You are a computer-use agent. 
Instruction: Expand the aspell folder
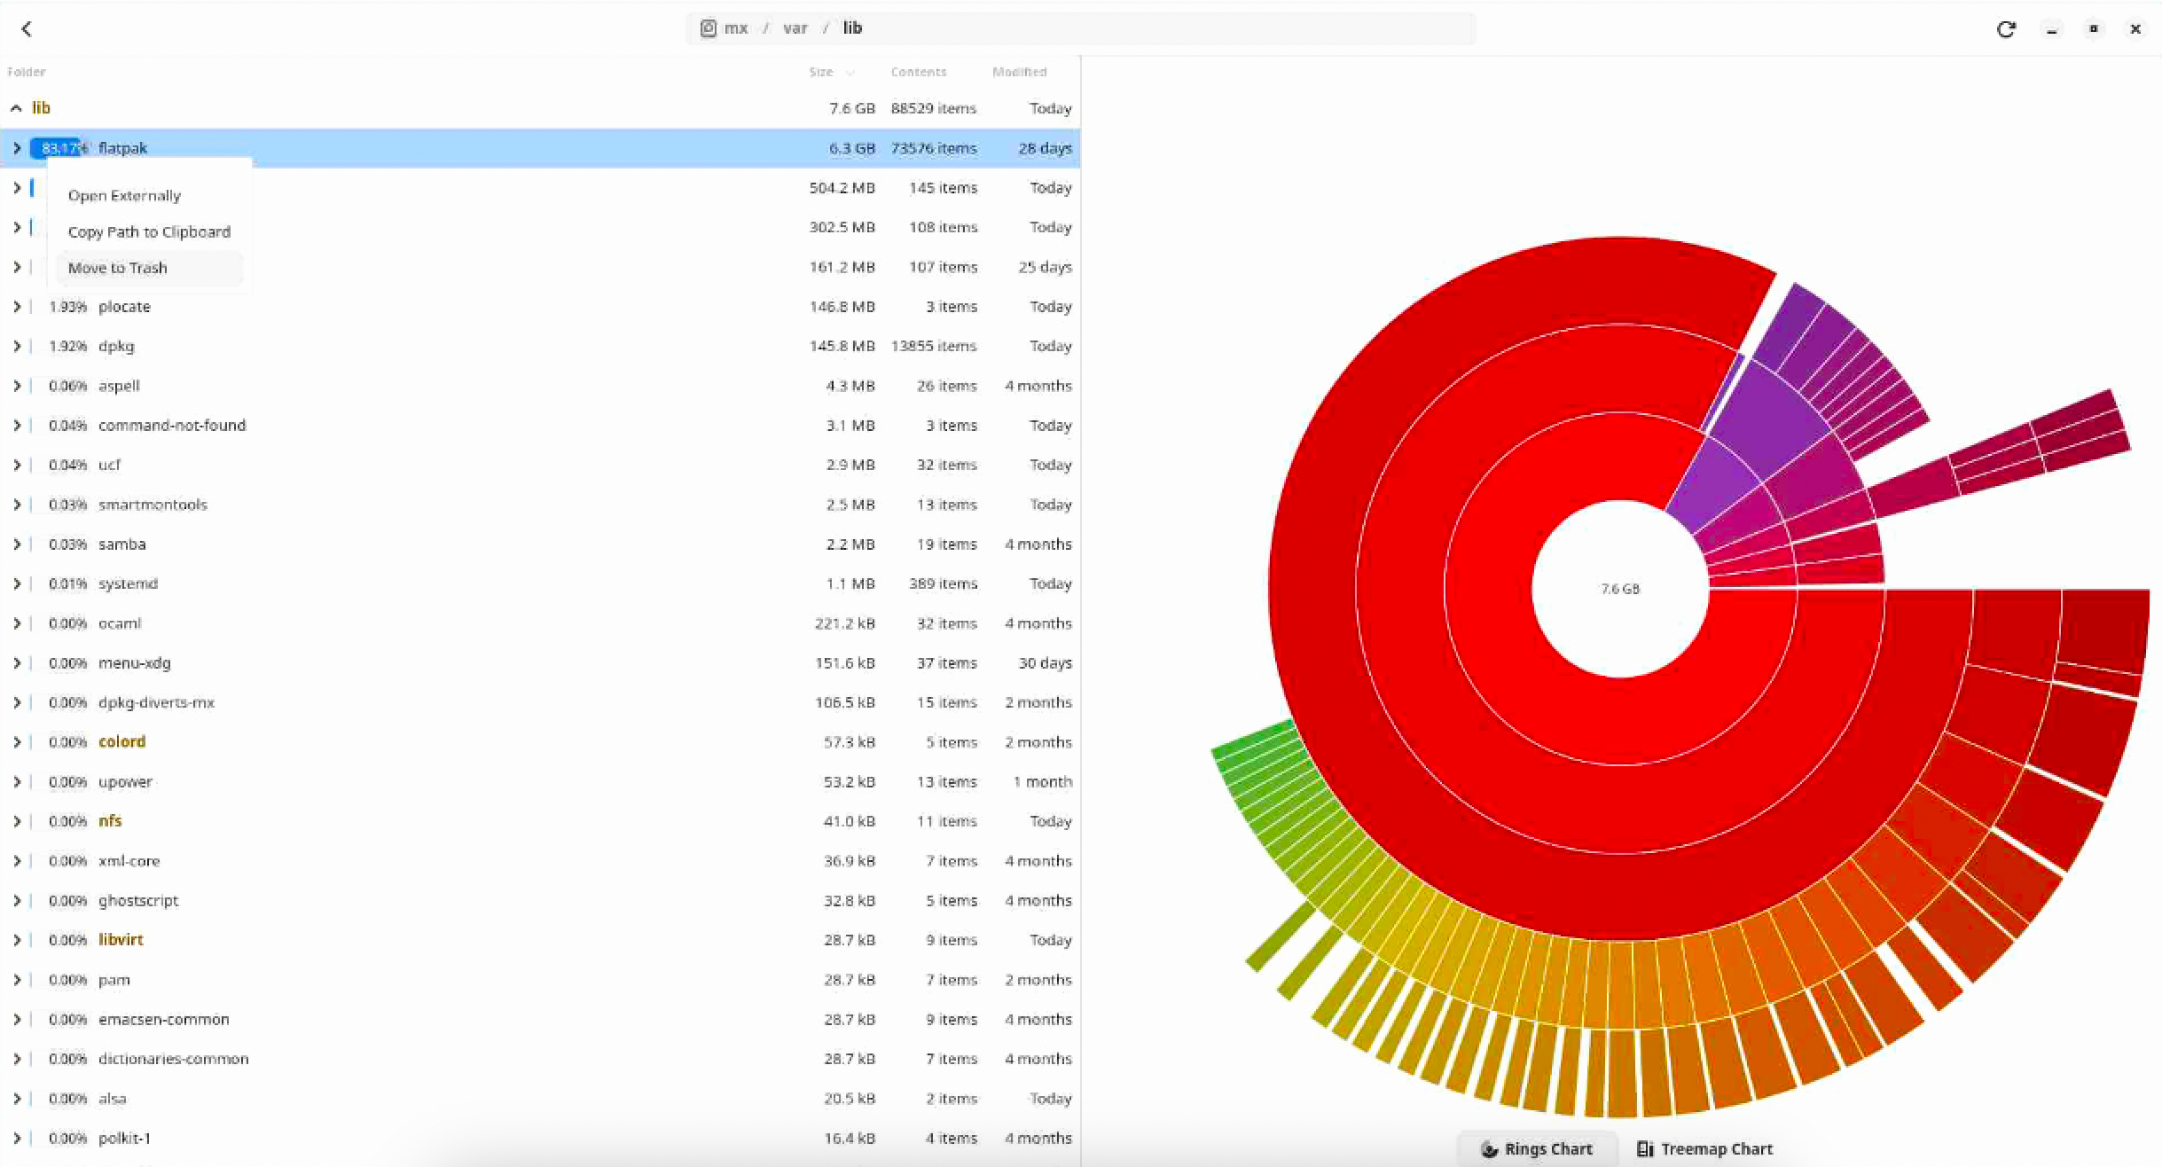click(x=16, y=386)
